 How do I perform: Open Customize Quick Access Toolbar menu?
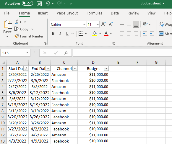click(x=71, y=4)
